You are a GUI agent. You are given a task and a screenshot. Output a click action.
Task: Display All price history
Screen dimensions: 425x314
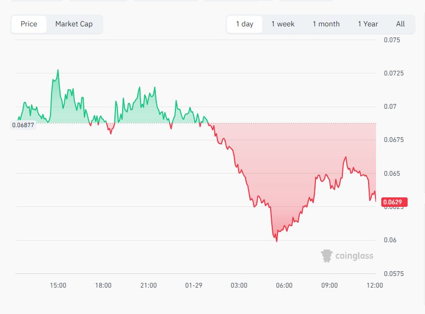click(400, 24)
